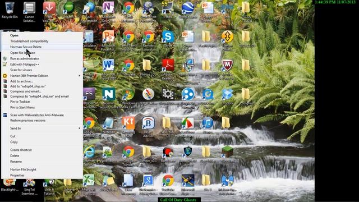Image resolution: width=359 pixels, height=202 pixels.
Task: Select Compress to "iw6sp64_ship.rar" and email
Action: [x=42, y=97]
